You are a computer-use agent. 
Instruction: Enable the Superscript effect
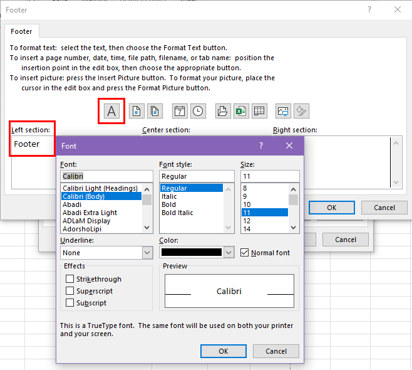point(70,290)
